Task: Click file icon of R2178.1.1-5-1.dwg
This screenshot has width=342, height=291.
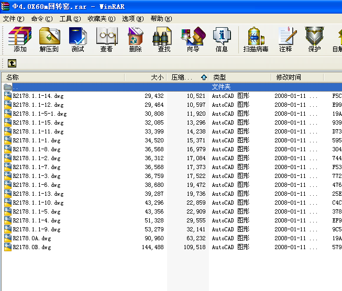Action: click(8, 114)
